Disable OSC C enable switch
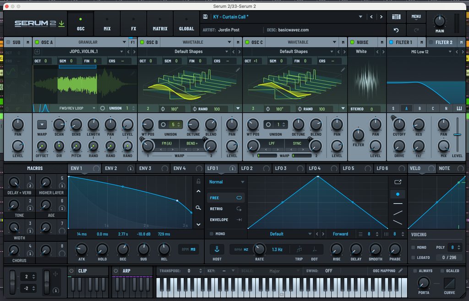Viewport: 469px width, 301px height. [x=247, y=42]
